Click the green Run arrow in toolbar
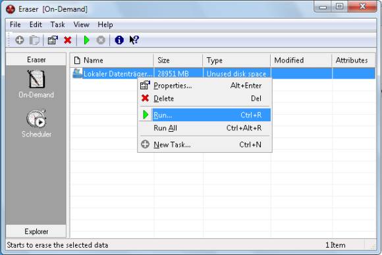 pos(86,40)
